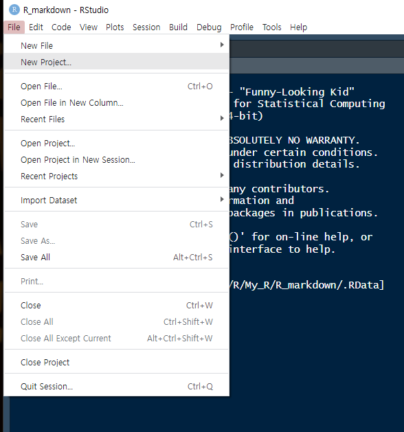Open the Plots menu
Image resolution: width=404 pixels, height=432 pixels.
115,27
